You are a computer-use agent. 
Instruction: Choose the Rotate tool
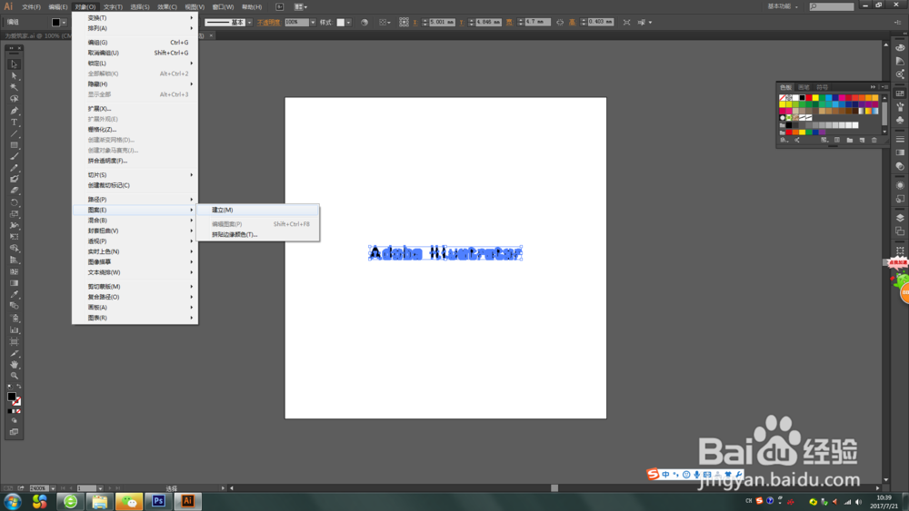pyautogui.click(x=14, y=202)
